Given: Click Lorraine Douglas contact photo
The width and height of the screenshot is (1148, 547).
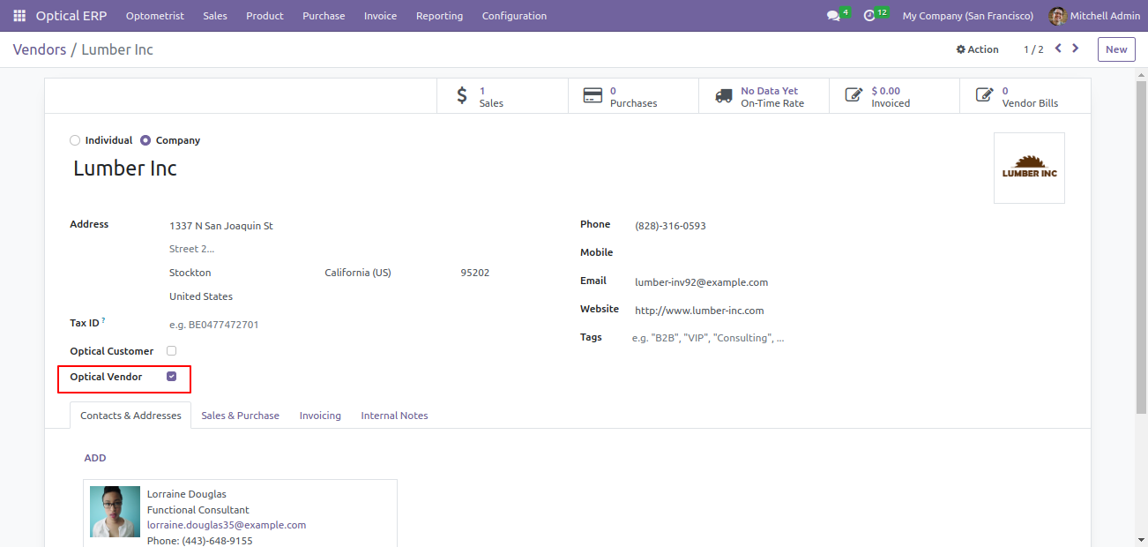Looking at the screenshot, I should [x=115, y=512].
